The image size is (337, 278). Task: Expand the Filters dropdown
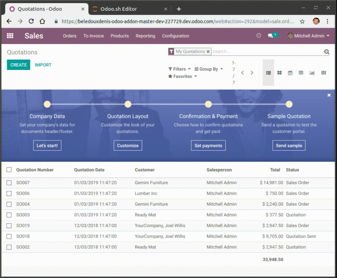tap(179, 69)
